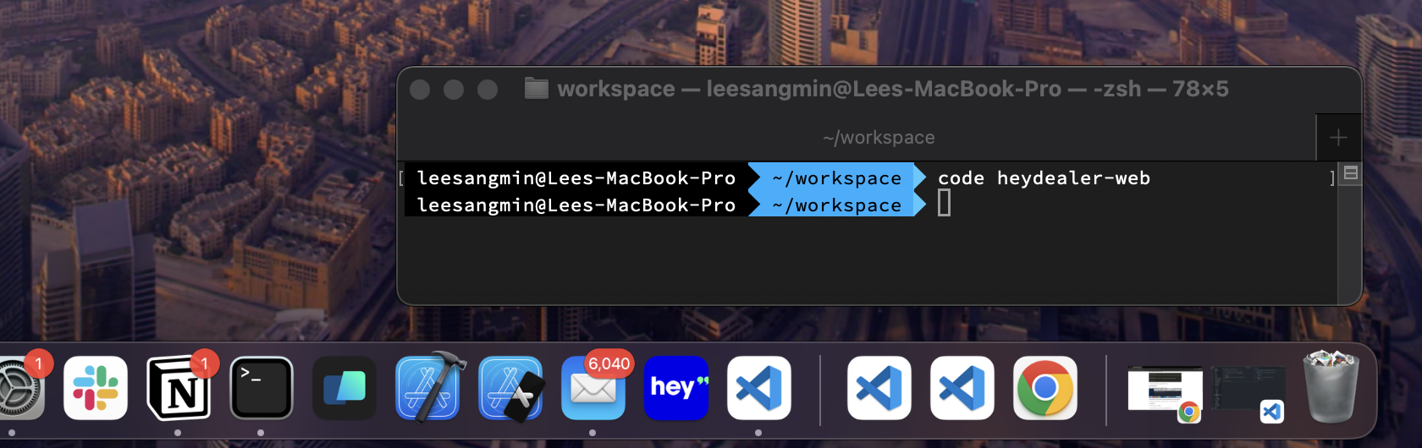Open the blue hey app in dock
This screenshot has width=1422, height=448.
pos(676,389)
